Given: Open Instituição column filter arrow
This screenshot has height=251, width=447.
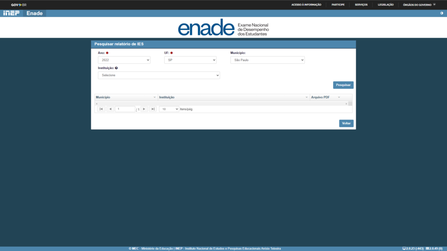Looking at the screenshot, I should (306, 97).
